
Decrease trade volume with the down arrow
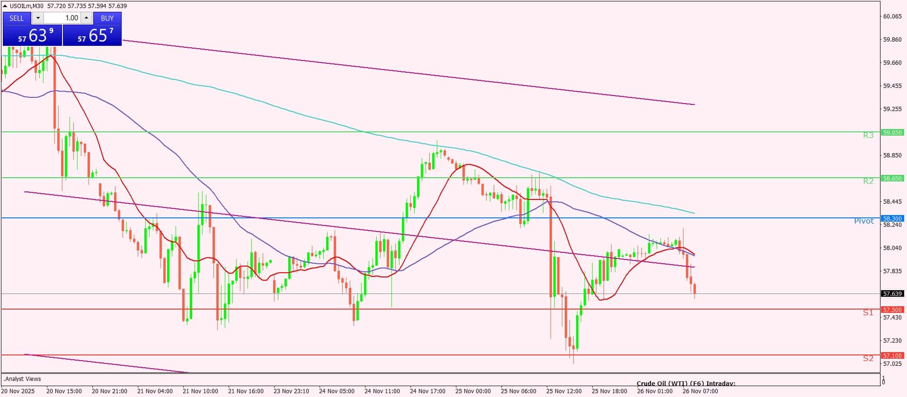click(38, 18)
